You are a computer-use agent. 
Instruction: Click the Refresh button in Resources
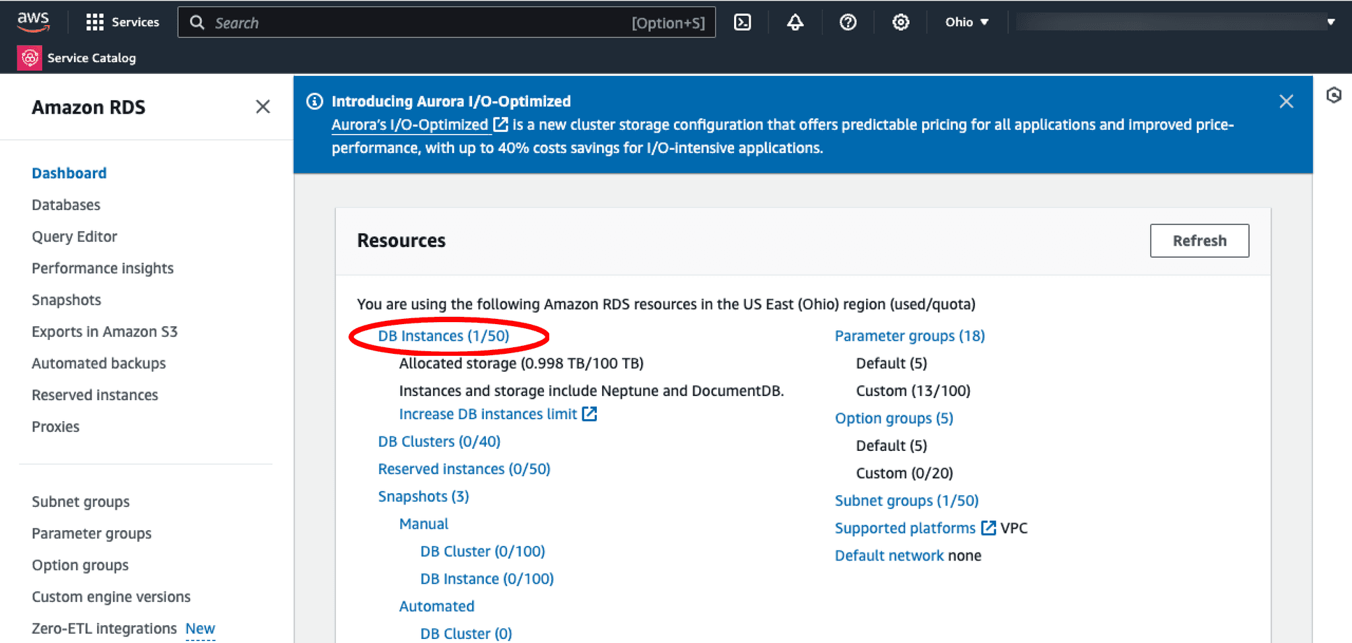[x=1200, y=240]
